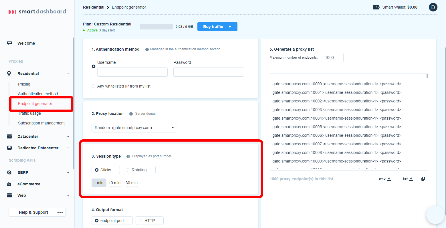Click the maximum endpoints number field
The image size is (446, 228).
coord(332,58)
